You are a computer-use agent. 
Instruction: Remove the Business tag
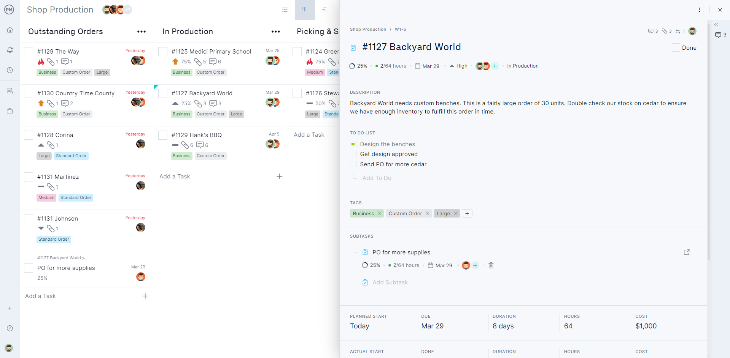(379, 213)
